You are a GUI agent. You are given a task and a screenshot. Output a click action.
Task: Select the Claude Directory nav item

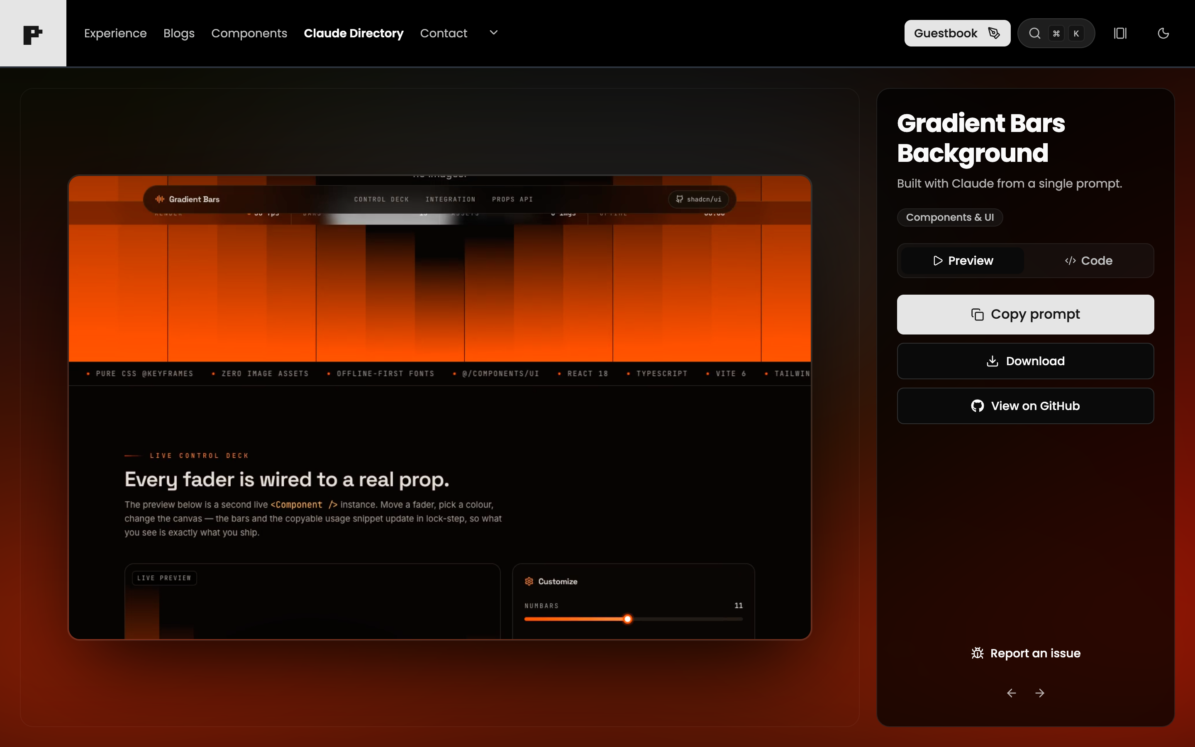pyautogui.click(x=354, y=33)
